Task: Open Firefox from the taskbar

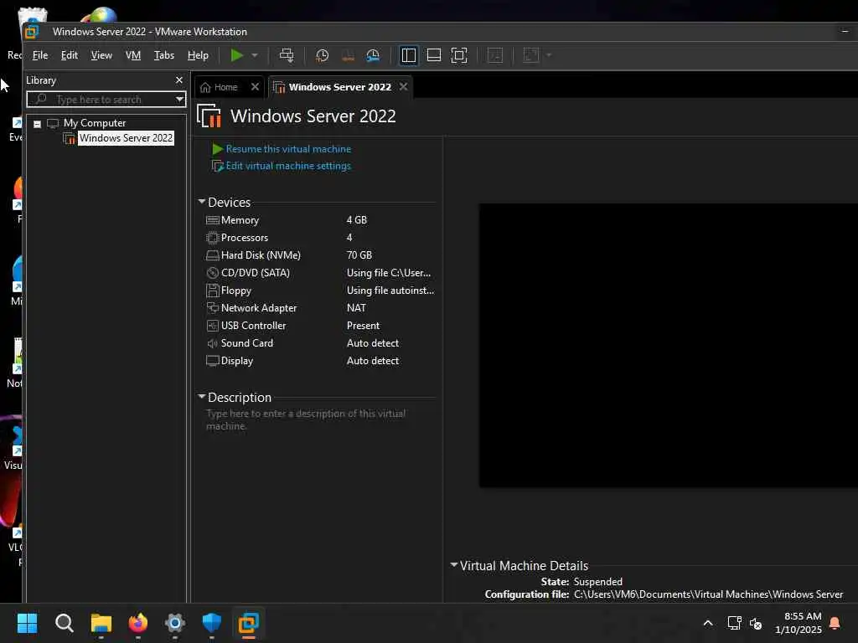Action: [138, 623]
